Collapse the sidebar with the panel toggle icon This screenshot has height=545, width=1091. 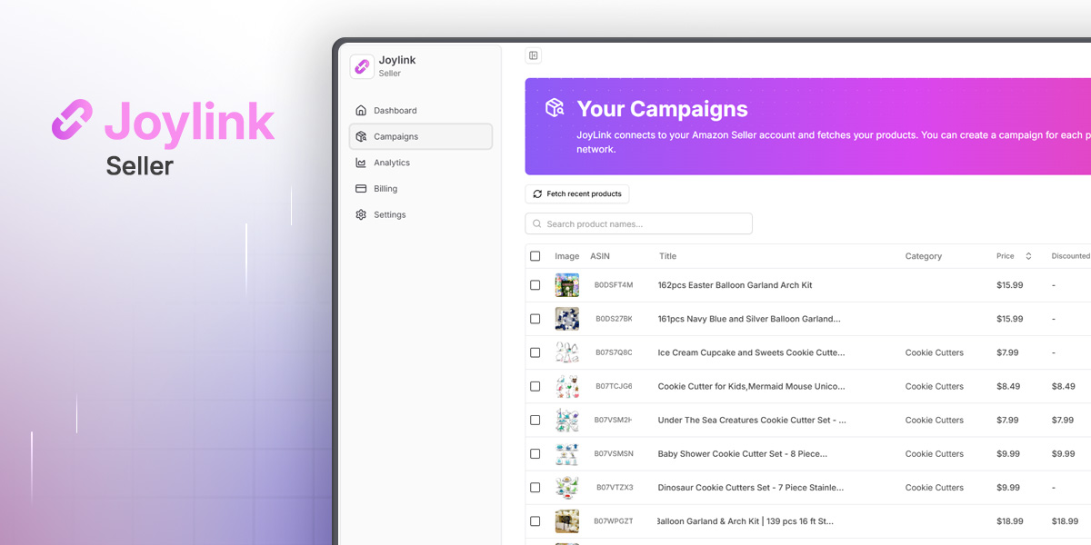(x=533, y=54)
